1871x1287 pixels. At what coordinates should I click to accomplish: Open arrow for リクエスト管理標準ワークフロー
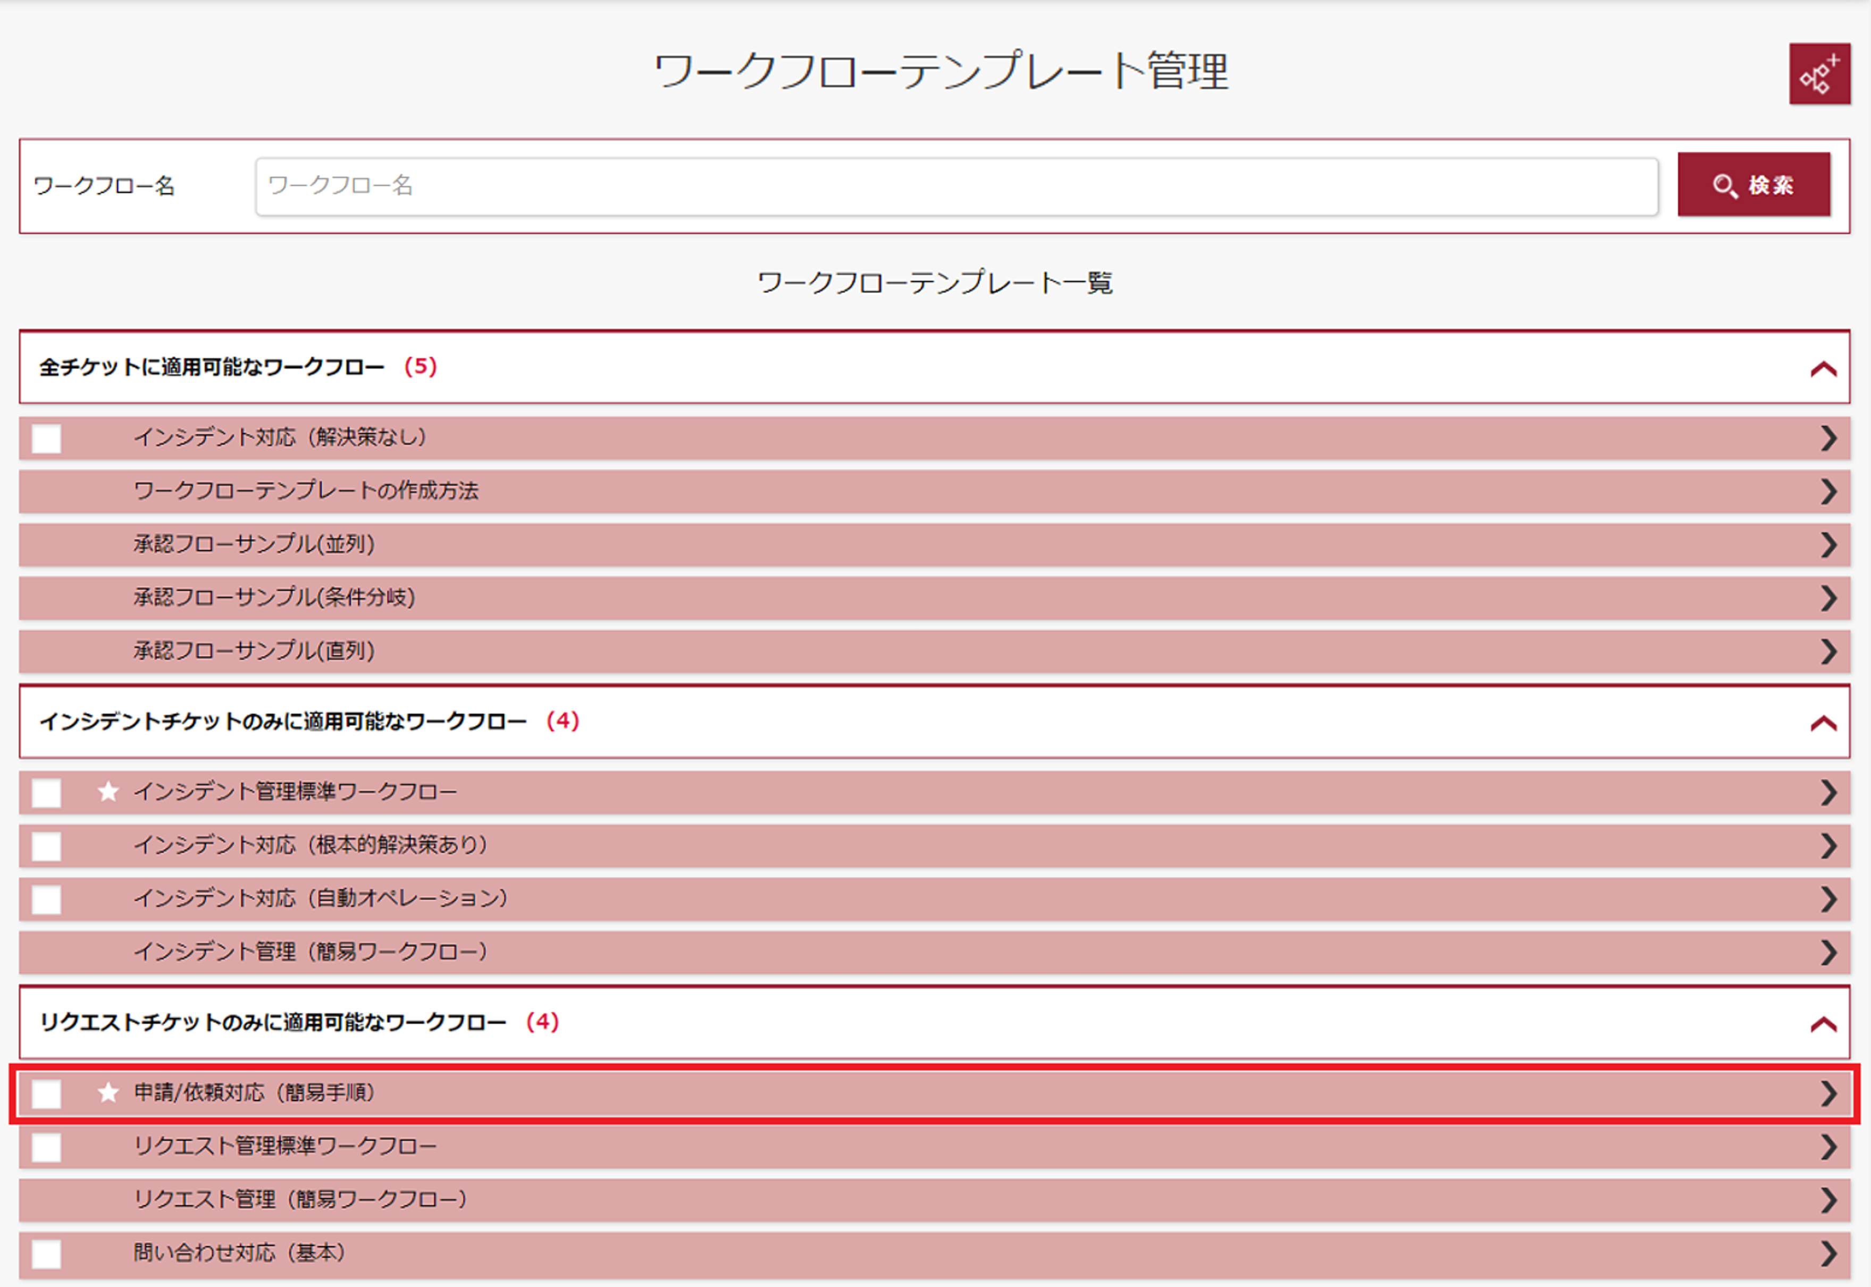coord(1828,1147)
